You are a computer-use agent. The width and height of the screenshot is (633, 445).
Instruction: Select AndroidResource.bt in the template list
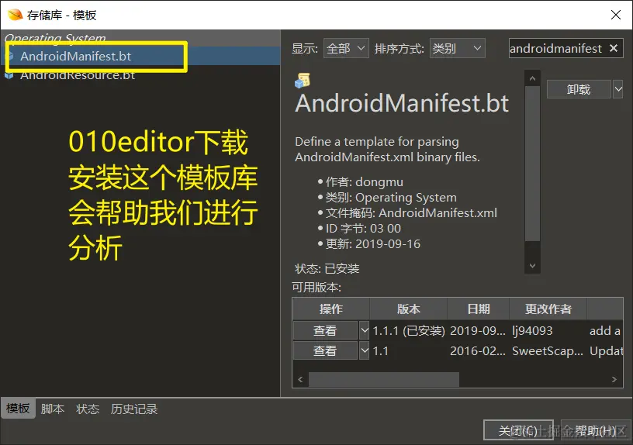pyautogui.click(x=141, y=75)
